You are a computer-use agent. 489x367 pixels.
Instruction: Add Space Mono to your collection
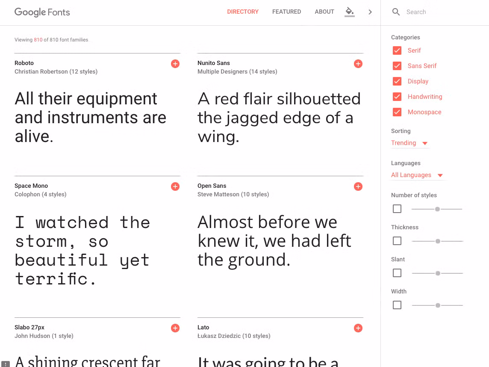point(175,186)
